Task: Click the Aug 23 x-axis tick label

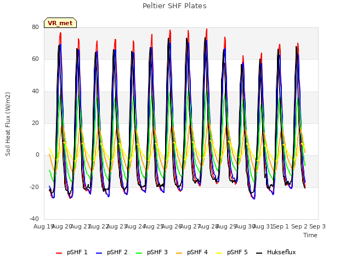Action: pos(116,226)
